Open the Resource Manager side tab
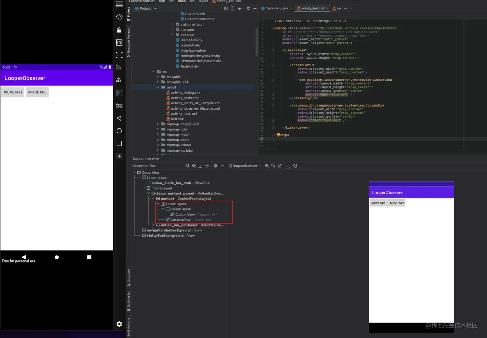Viewport: 487px width, 338px height. (128, 42)
